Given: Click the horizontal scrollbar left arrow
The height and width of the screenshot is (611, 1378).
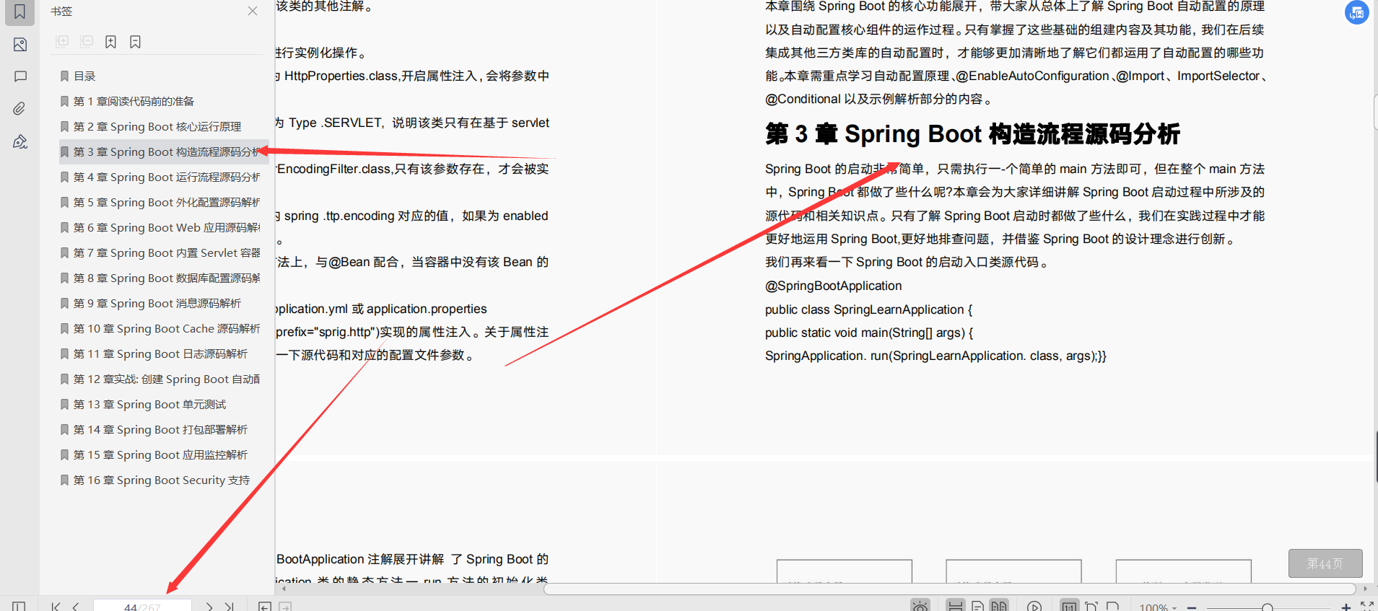Looking at the screenshot, I should (284, 589).
